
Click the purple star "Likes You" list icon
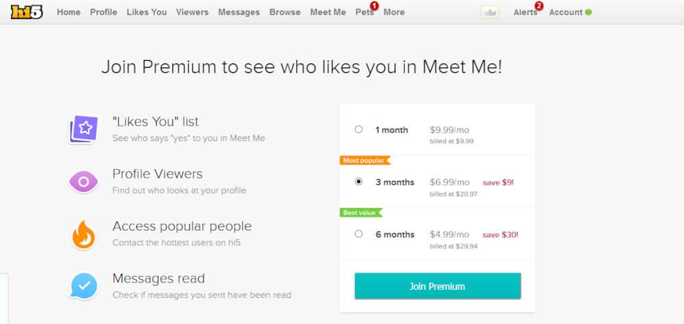click(x=83, y=129)
